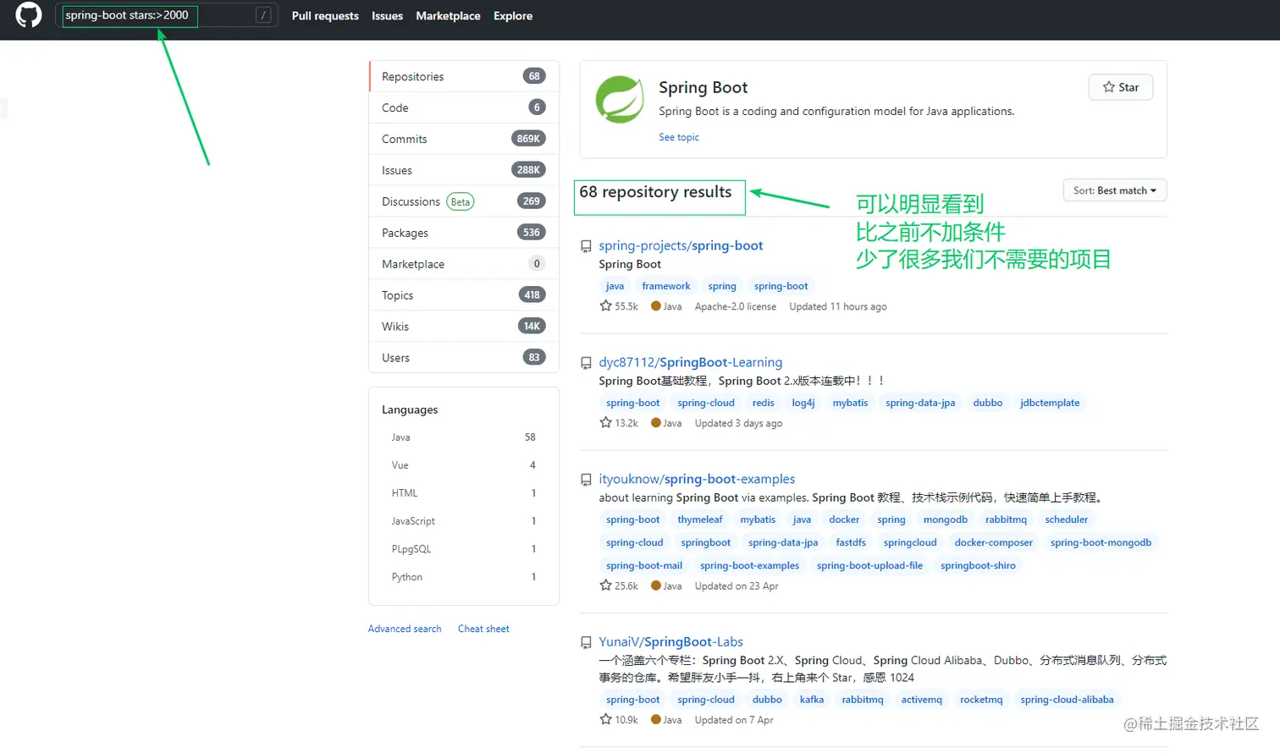Click the springboot-shiro topic tag
The height and width of the screenshot is (753, 1280).
pos(978,565)
